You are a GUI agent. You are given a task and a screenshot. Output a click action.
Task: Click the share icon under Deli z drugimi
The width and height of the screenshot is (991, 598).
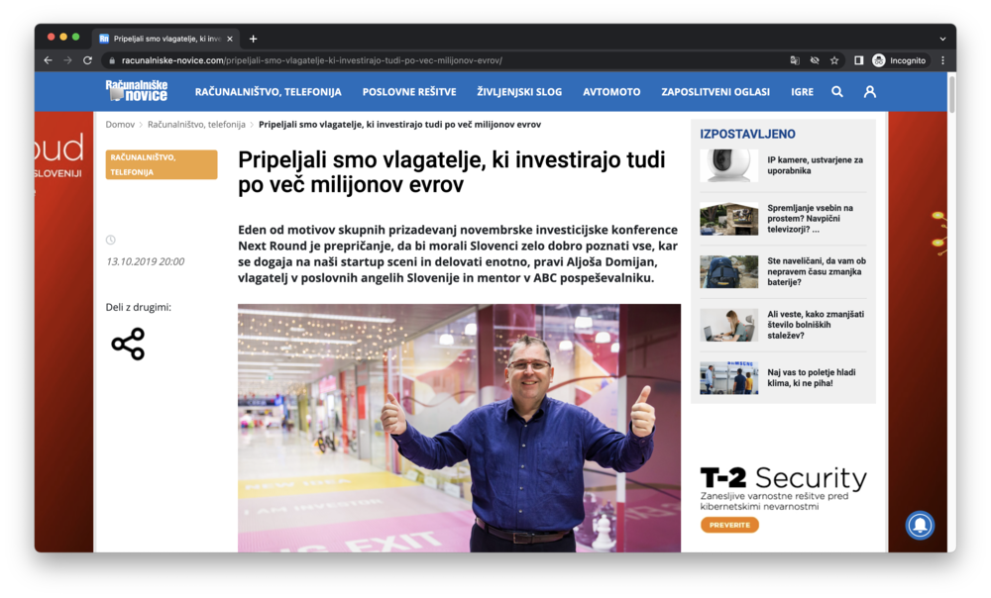pos(128,344)
